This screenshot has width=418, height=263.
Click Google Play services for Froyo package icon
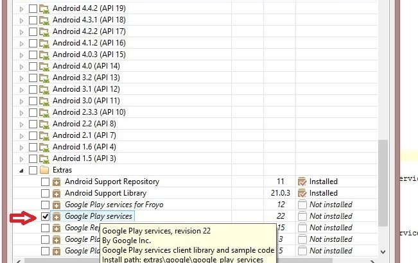[x=57, y=205]
